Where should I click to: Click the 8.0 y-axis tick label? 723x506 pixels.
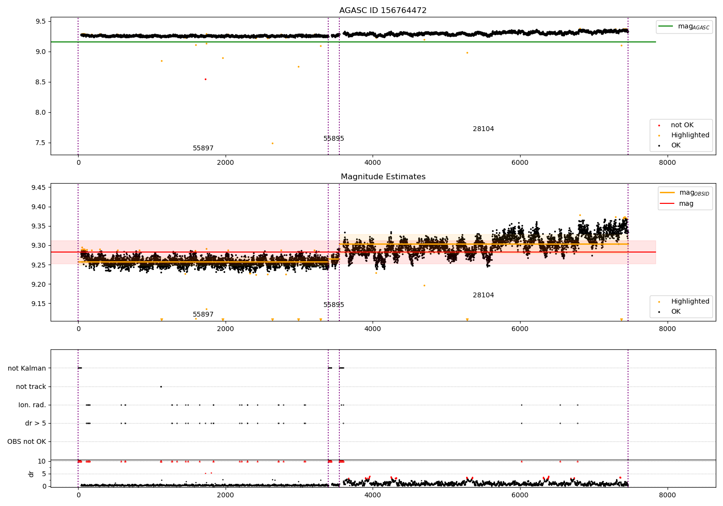point(40,113)
